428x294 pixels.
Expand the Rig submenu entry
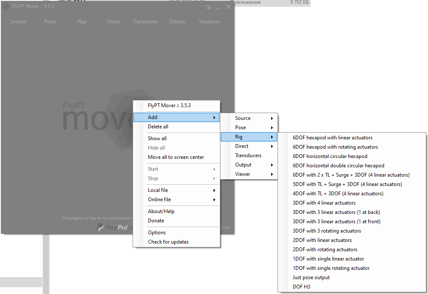(x=249, y=137)
